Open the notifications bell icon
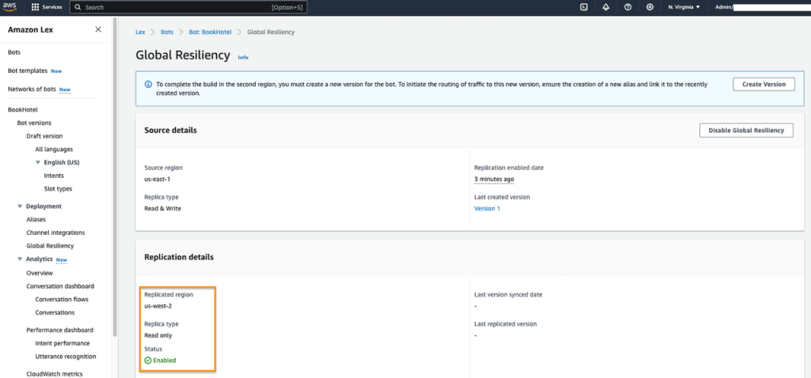The width and height of the screenshot is (811, 378). [606, 7]
